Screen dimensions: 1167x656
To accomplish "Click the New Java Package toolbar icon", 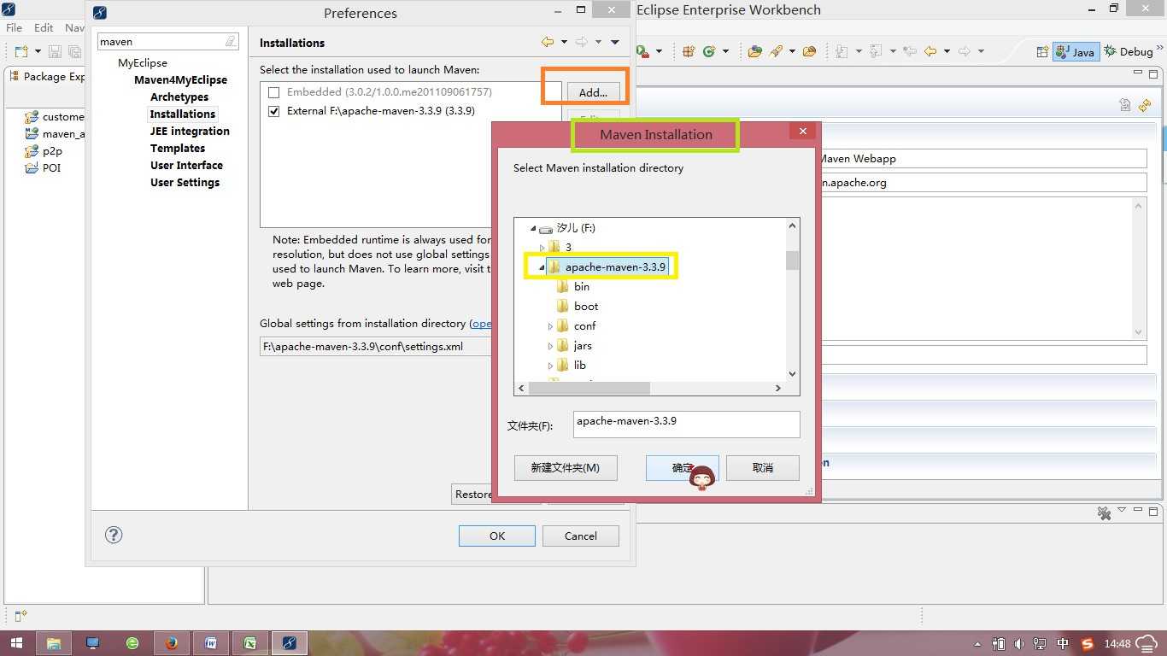I will coord(689,51).
